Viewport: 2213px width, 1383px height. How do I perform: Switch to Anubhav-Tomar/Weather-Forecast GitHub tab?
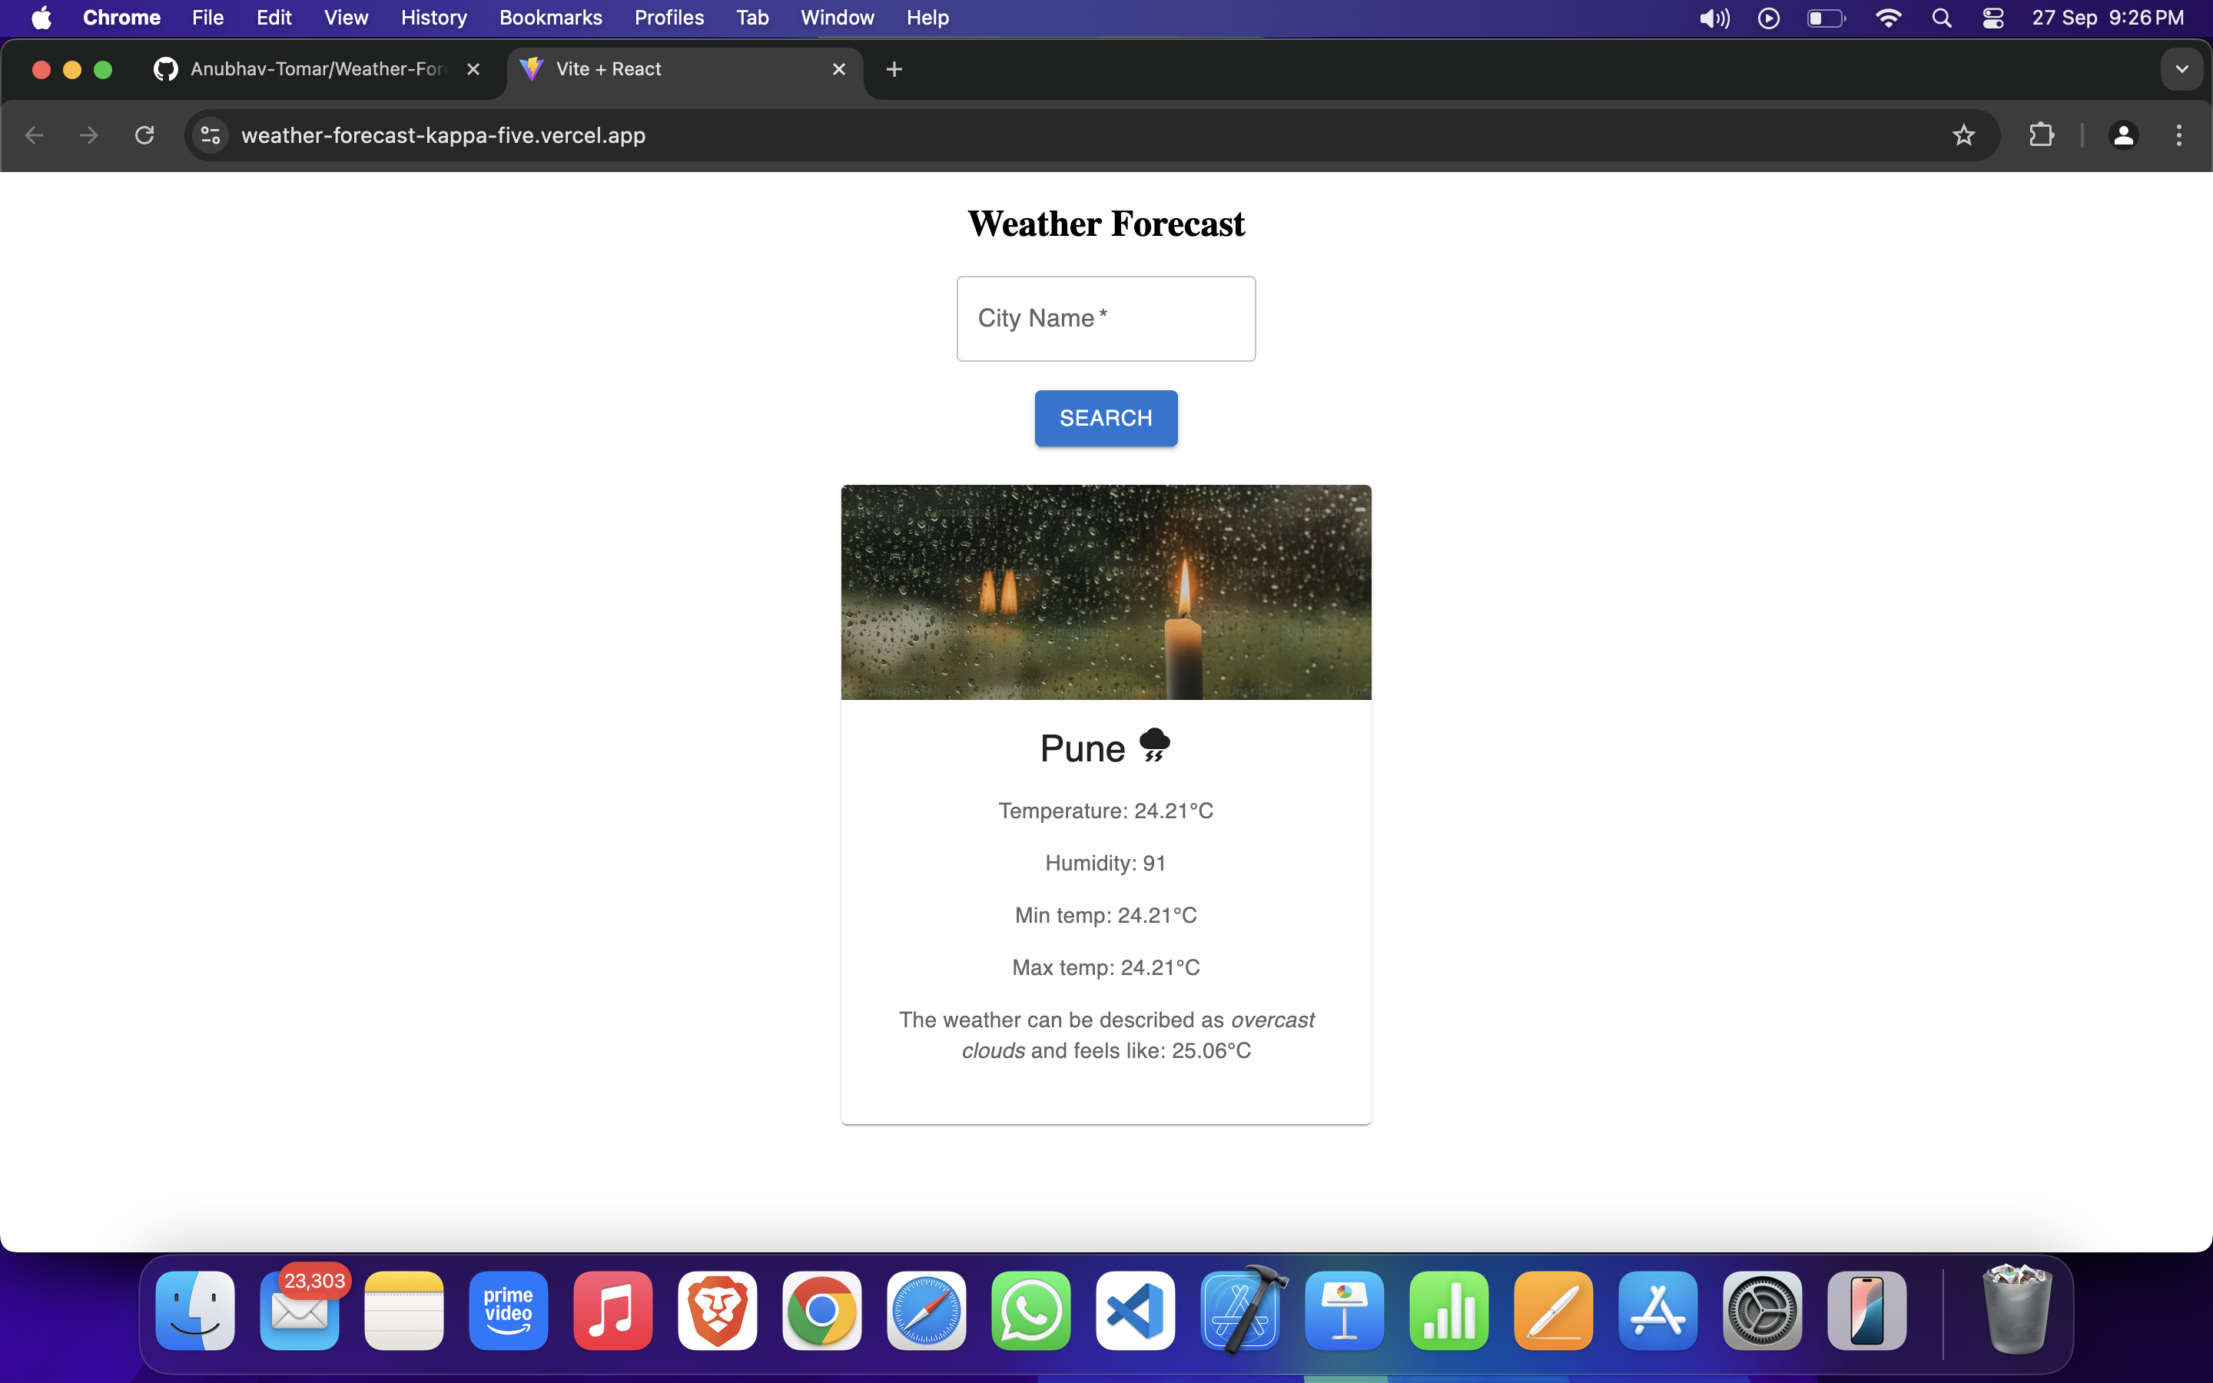tap(316, 69)
